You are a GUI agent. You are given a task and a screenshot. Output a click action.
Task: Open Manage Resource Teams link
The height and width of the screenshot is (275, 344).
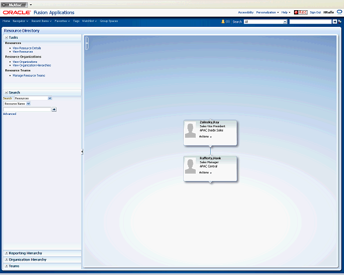click(28, 75)
